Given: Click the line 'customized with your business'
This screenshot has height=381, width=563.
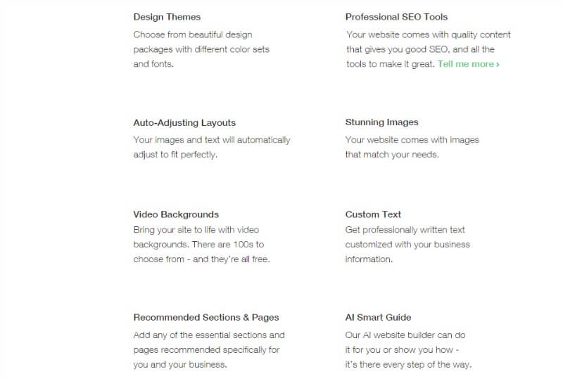Looking at the screenshot, I should pos(407,245).
